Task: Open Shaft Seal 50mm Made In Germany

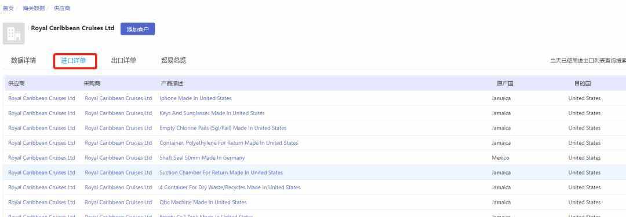Action: (x=202, y=157)
